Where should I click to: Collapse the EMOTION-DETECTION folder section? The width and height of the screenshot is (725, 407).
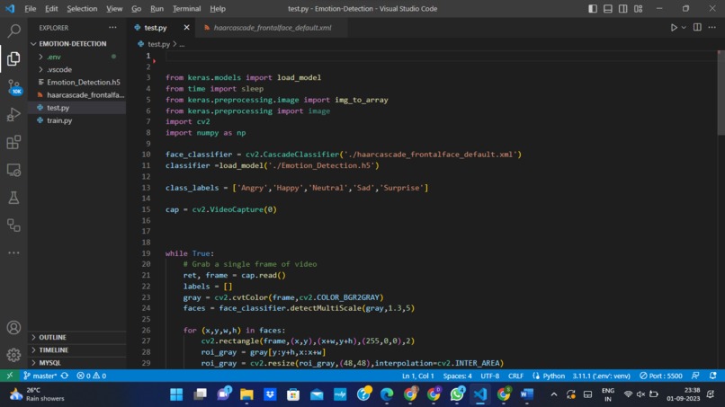pos(73,44)
